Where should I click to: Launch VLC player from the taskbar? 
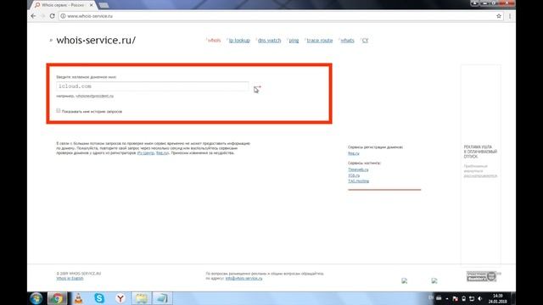tap(79, 298)
